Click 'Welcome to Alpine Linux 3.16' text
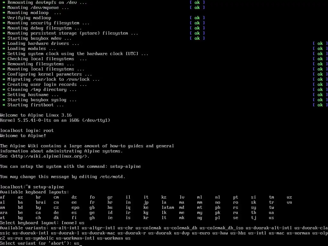The width and height of the screenshot is (328, 246). tap(36, 115)
